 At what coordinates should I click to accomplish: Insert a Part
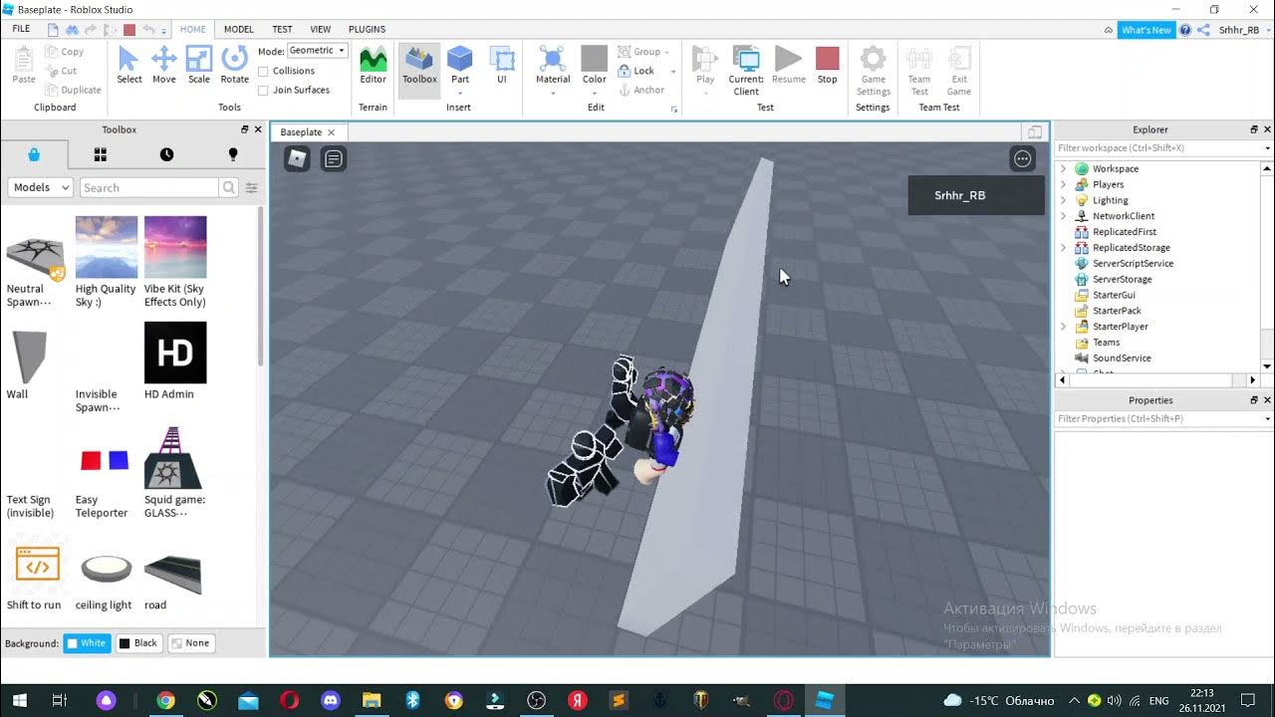[x=459, y=65]
